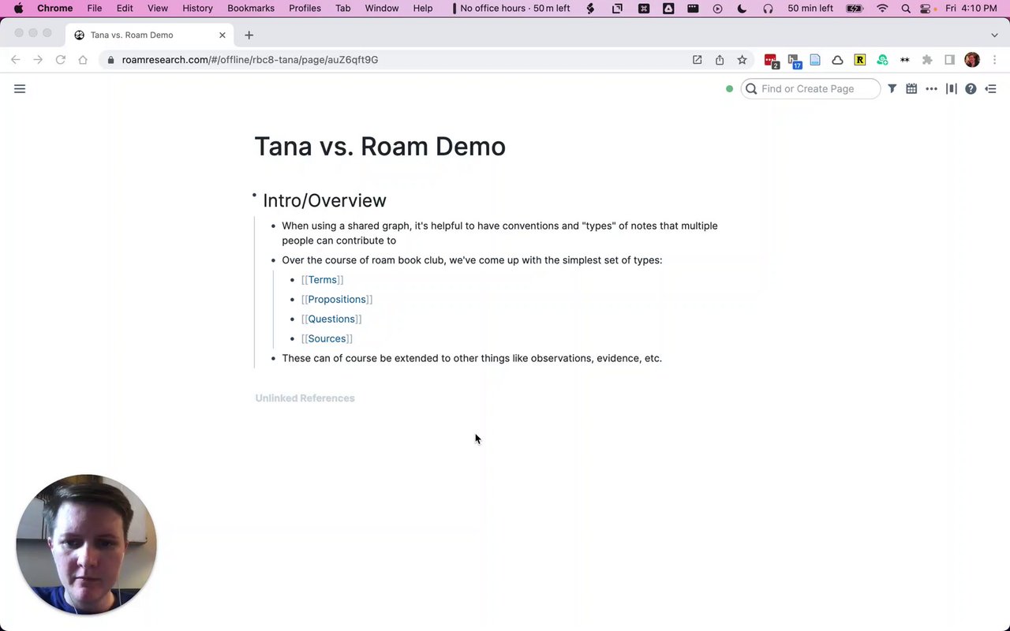1010x631 pixels.
Task: Collapse the Intro/Overview block bullet
Action: coord(254,195)
